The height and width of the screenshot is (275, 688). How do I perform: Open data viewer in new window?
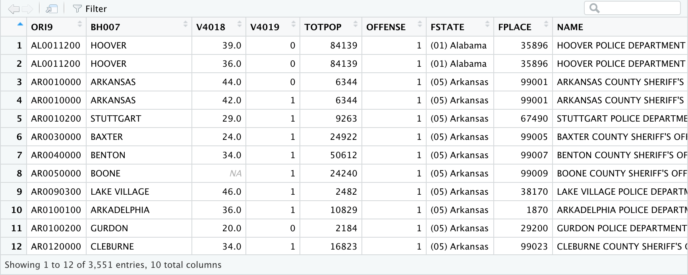tap(52, 9)
